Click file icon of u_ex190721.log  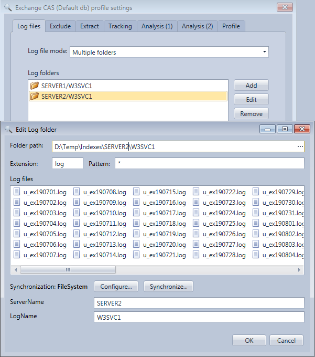point(136,254)
